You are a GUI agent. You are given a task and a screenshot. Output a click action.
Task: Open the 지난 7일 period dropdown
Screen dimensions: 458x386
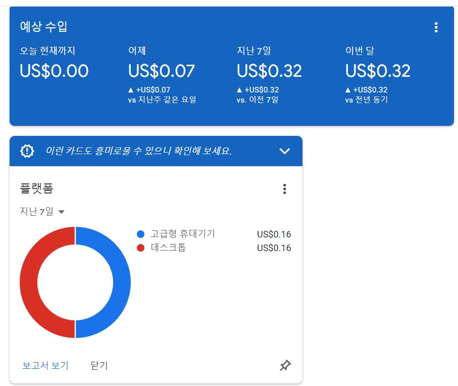coord(42,211)
